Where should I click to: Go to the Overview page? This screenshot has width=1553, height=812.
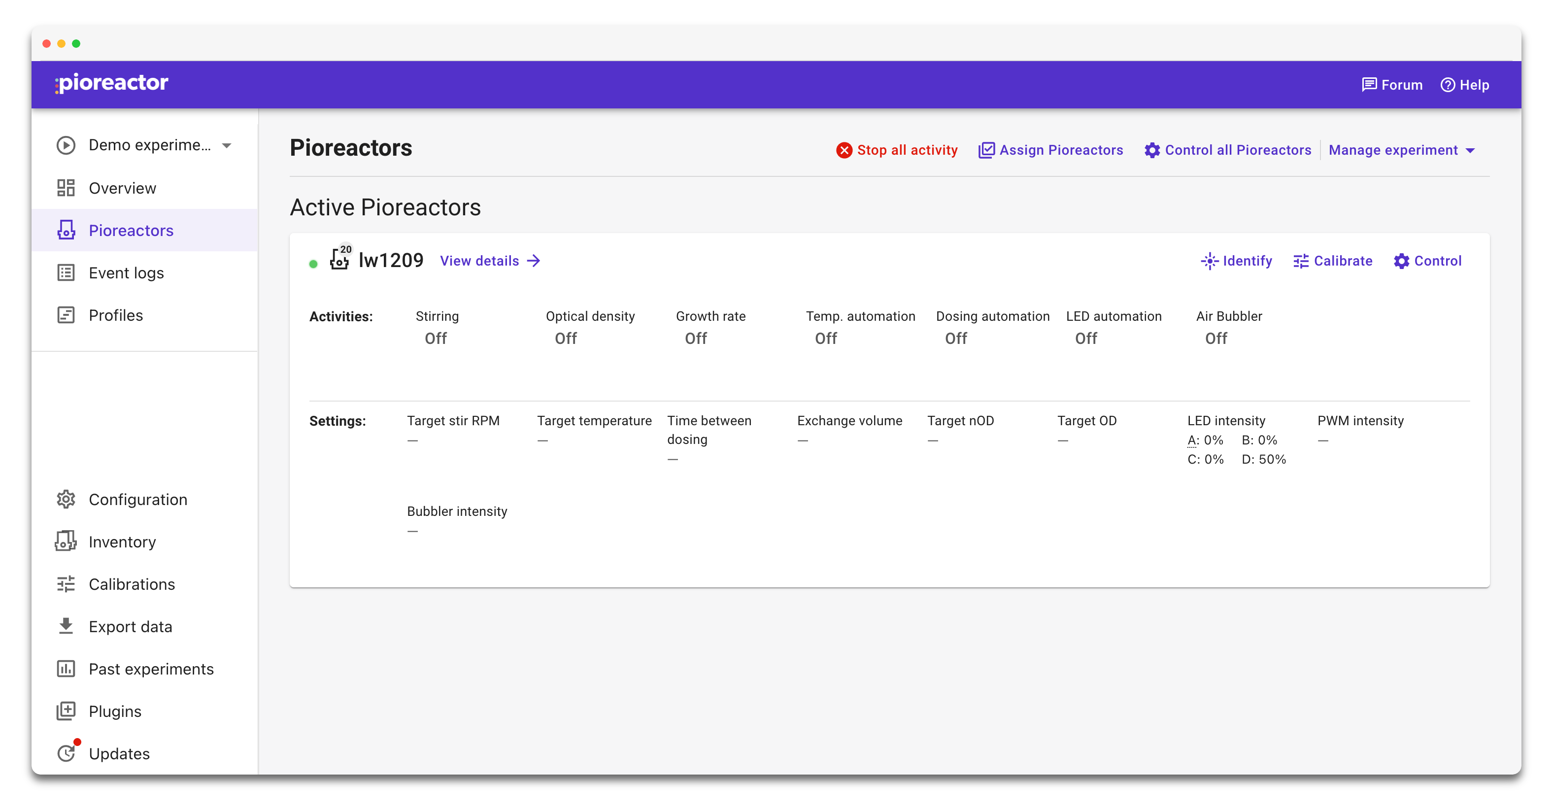click(x=122, y=188)
